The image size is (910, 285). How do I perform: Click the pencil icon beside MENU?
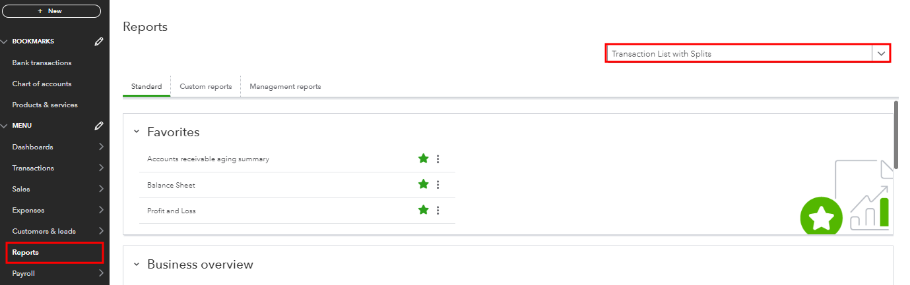coord(99,126)
